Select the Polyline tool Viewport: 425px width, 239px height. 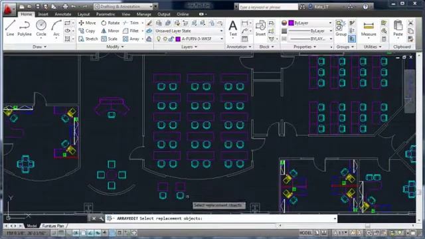tap(25, 28)
